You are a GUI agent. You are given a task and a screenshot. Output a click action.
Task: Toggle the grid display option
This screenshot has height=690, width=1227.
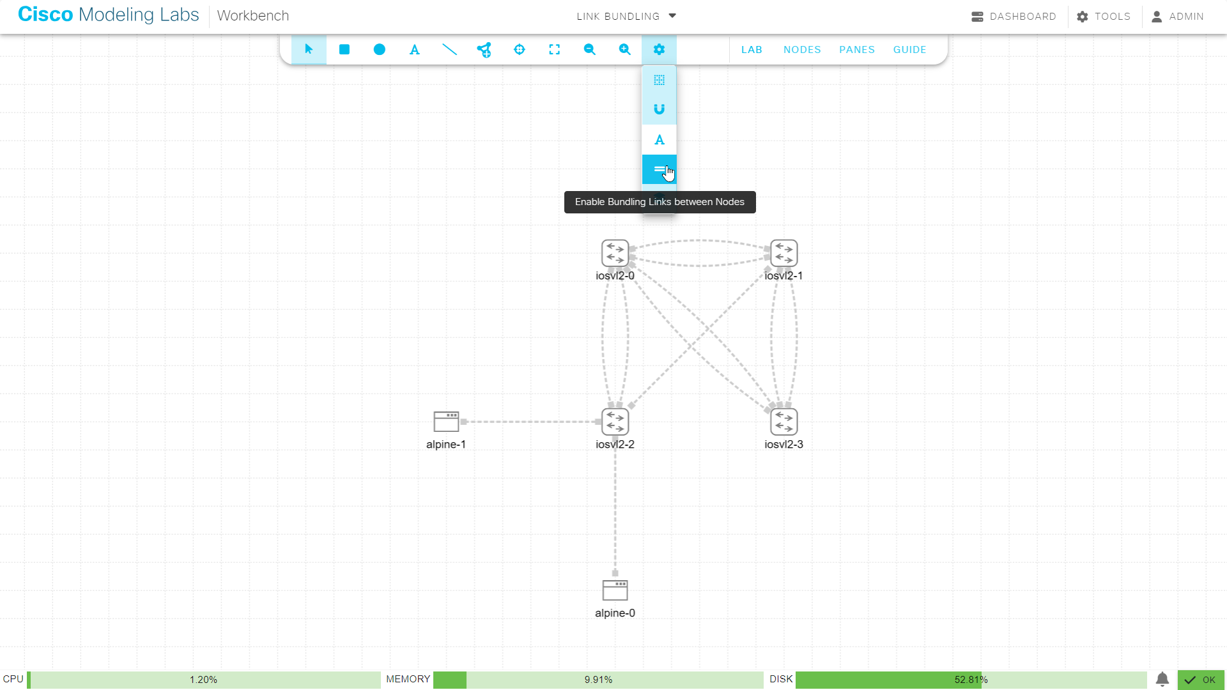[x=659, y=80]
